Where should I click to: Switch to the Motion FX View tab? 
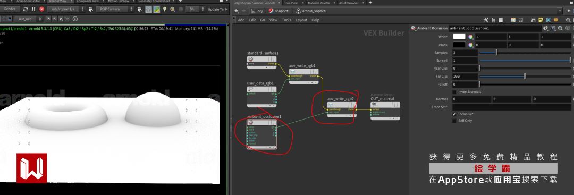(119, 2)
